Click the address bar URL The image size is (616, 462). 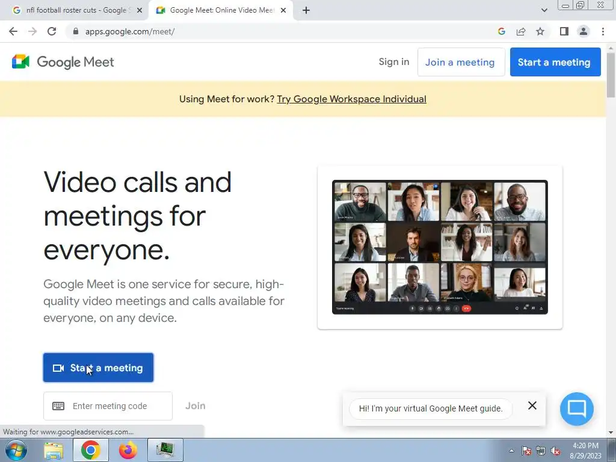click(130, 31)
